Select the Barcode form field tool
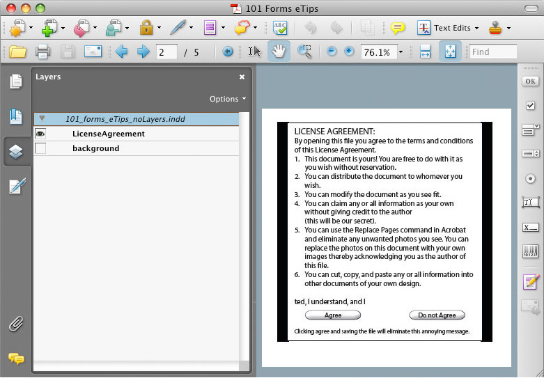Viewport: 544px width, 378px height. (530, 252)
